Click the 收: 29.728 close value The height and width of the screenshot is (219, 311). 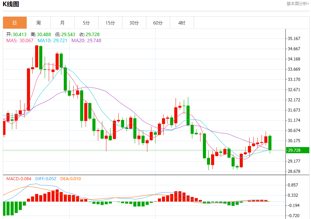coord(89,34)
